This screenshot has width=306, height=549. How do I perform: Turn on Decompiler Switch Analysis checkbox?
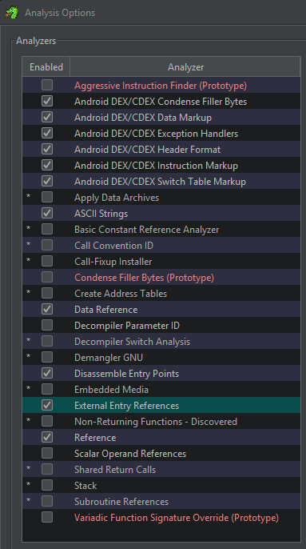pos(47,342)
